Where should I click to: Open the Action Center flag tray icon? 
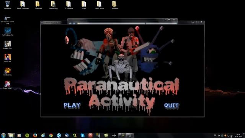click(219, 135)
